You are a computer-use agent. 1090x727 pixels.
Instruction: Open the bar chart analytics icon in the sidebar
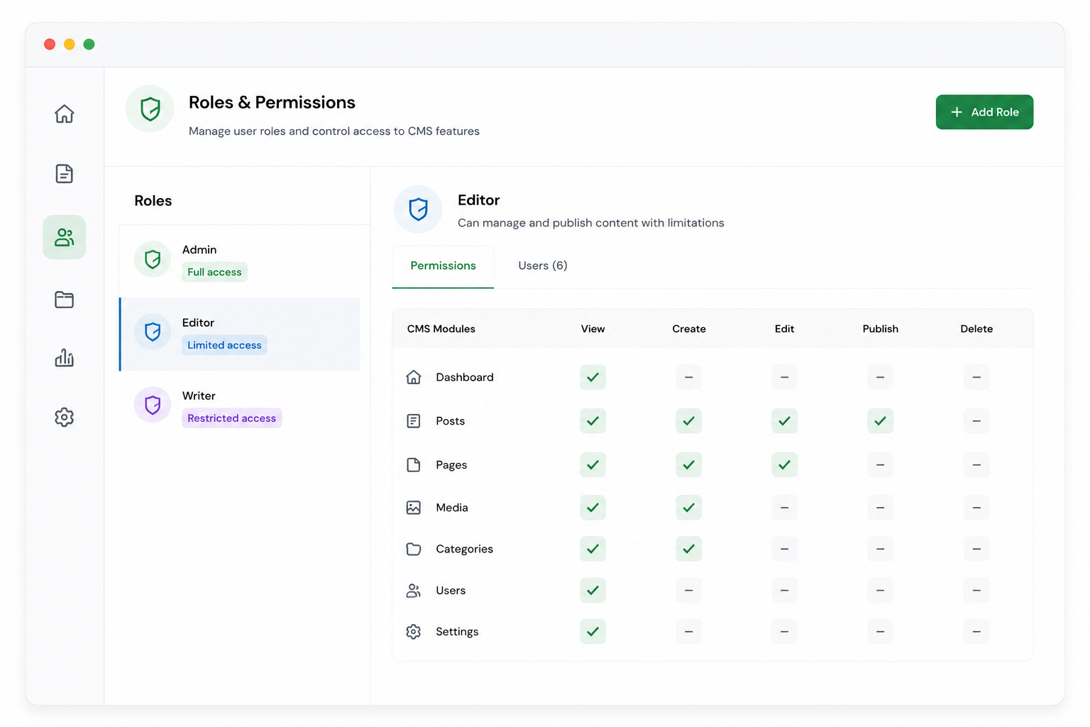coord(64,358)
